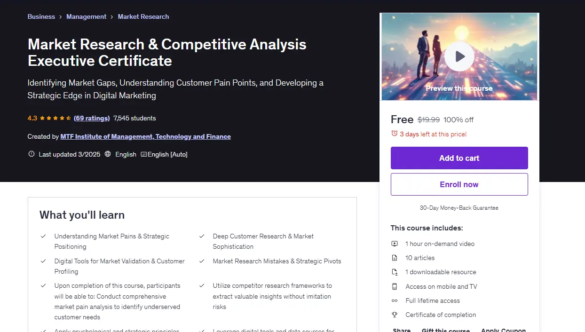Click the 100% off text
Image resolution: width=585 pixels, height=332 pixels.
point(459,120)
